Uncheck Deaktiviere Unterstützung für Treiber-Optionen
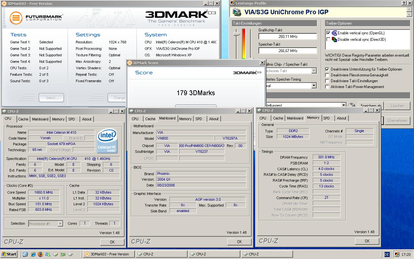Screen dimensions: 414x259 327,69
